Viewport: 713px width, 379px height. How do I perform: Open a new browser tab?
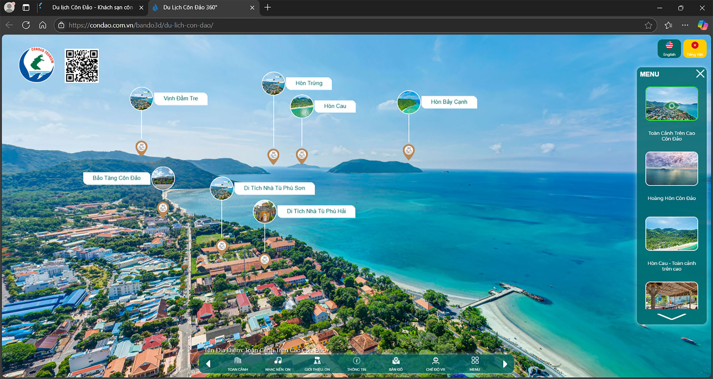click(x=268, y=7)
